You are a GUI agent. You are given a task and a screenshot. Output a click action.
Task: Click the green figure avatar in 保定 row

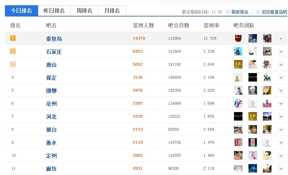tap(238, 77)
